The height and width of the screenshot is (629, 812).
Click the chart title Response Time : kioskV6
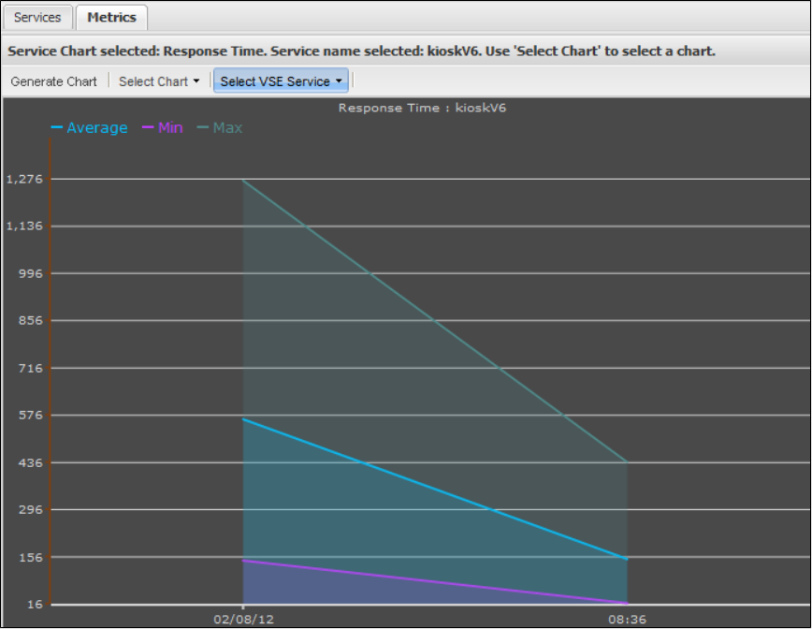coord(422,109)
